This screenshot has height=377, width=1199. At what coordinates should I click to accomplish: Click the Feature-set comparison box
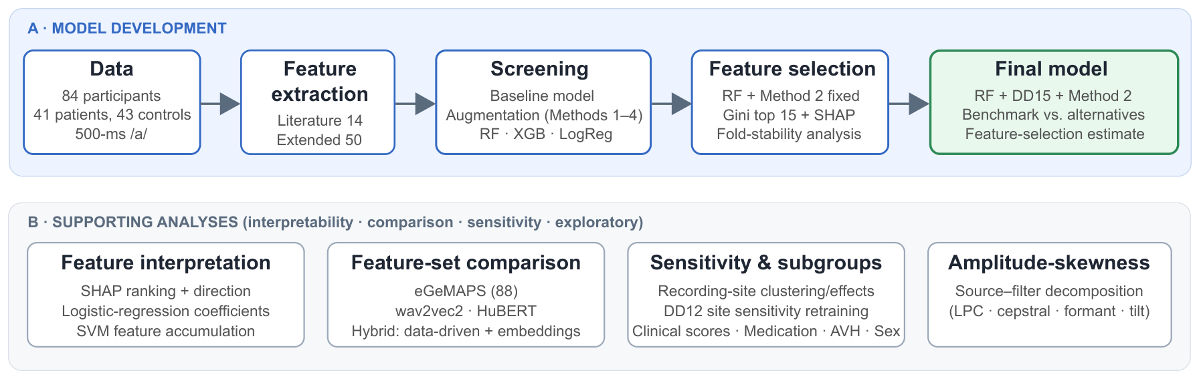(466, 295)
